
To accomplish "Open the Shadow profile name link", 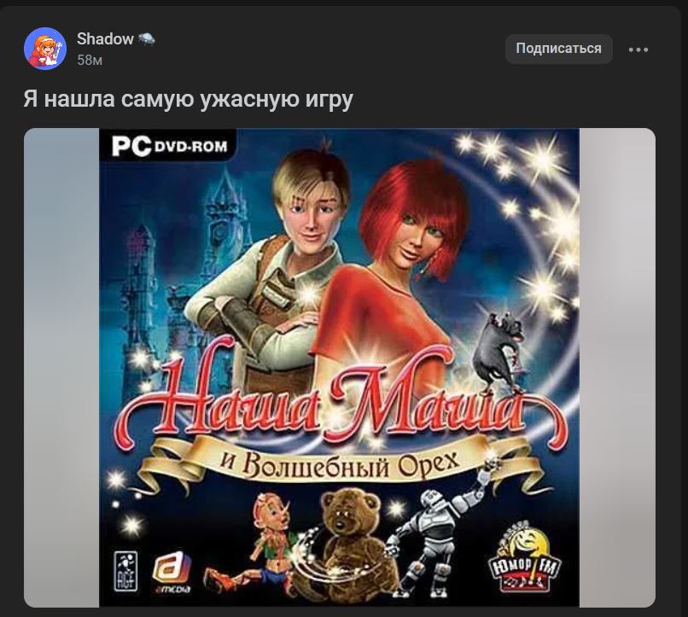I will 105,39.
